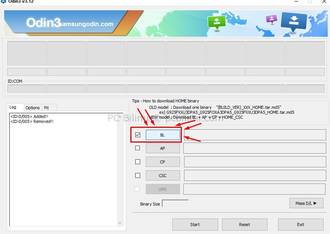Tick the AP checkbox
Image resolution: width=330 pixels, height=234 pixels.
[138, 148]
